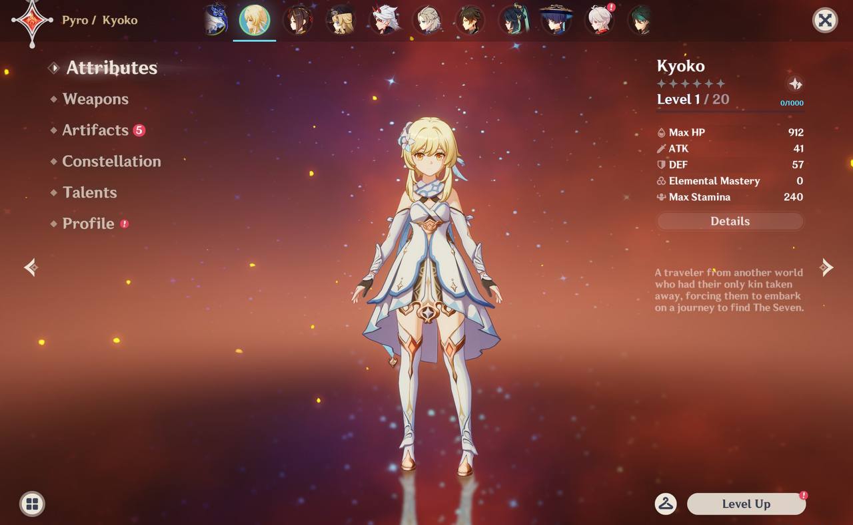Viewport: 853px width, 525px height.
Task: Select the blue-hat white-haired character portrait
Action: 215,20
